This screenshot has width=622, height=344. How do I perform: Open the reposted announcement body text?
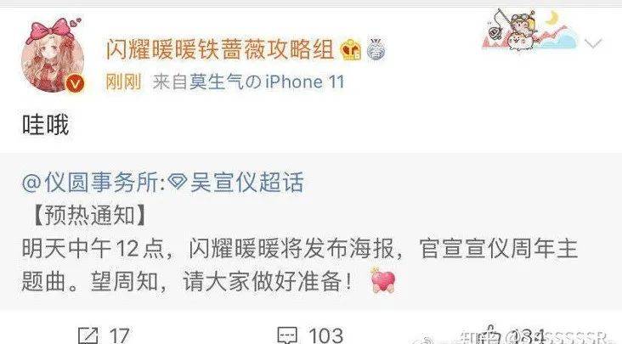pyautogui.click(x=299, y=266)
